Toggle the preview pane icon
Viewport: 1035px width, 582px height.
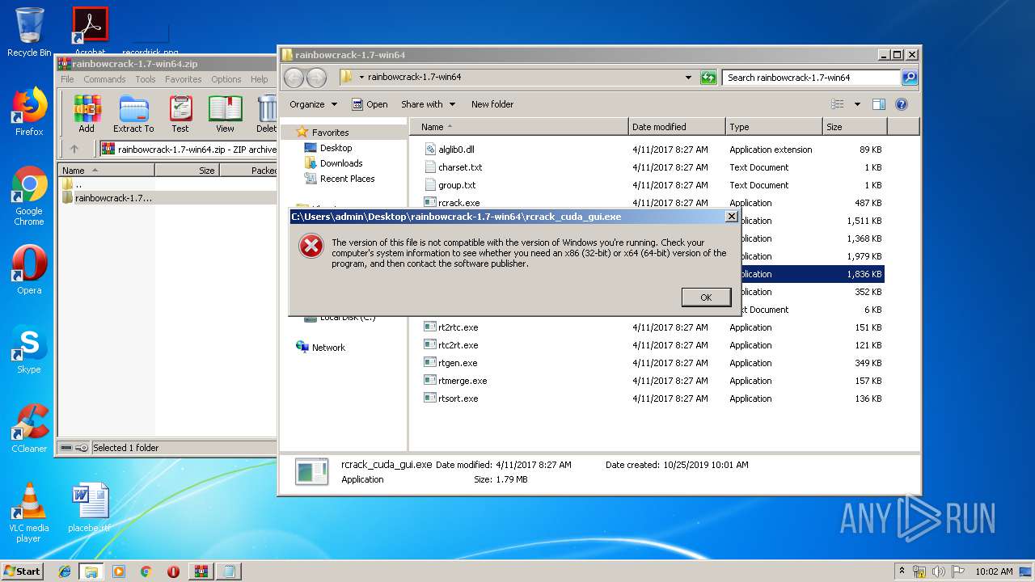click(879, 104)
